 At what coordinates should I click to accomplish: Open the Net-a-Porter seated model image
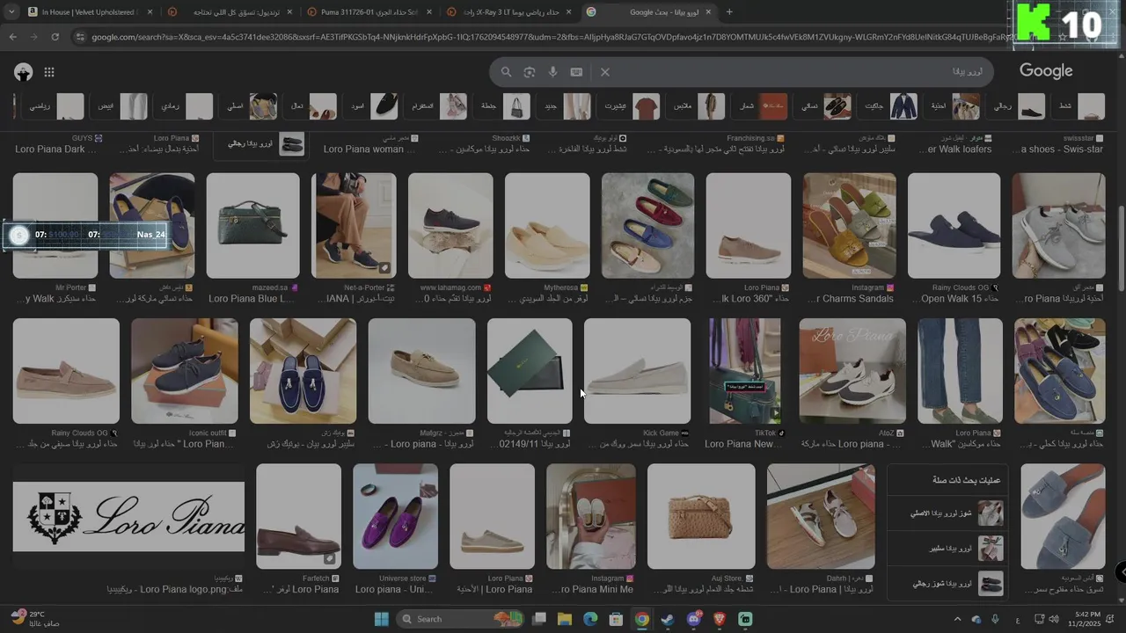click(354, 226)
